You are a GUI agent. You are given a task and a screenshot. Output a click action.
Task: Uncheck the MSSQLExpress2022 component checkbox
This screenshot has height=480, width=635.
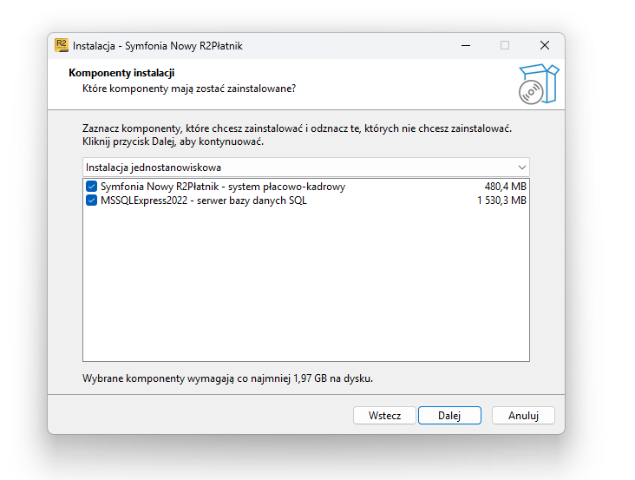[x=92, y=201]
